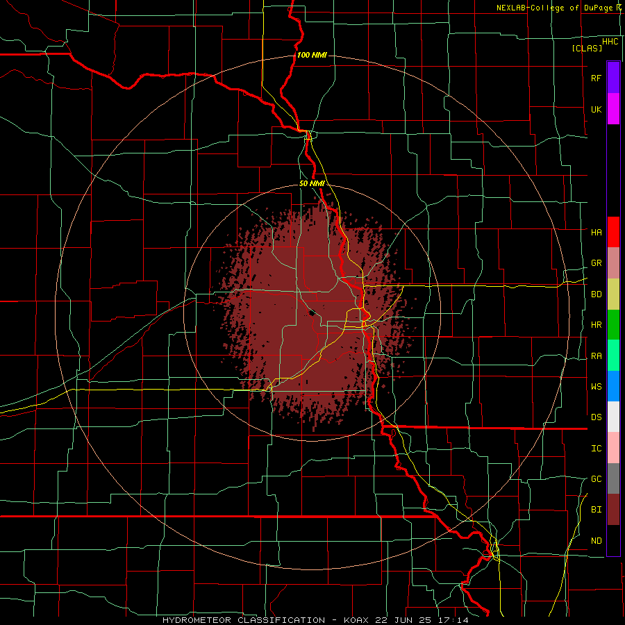Viewport: 625px width, 625px height.
Task: Select the WS blue legend swatch
Action: [x=613, y=386]
